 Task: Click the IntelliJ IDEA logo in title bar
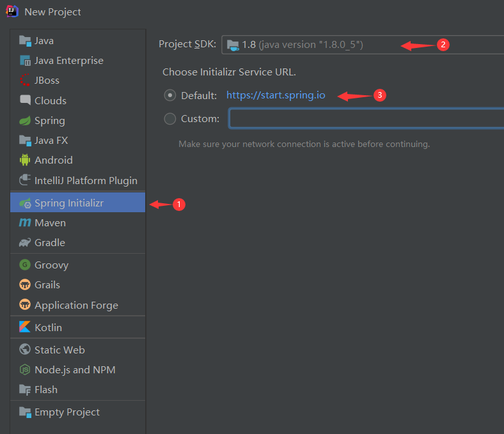[x=12, y=12]
